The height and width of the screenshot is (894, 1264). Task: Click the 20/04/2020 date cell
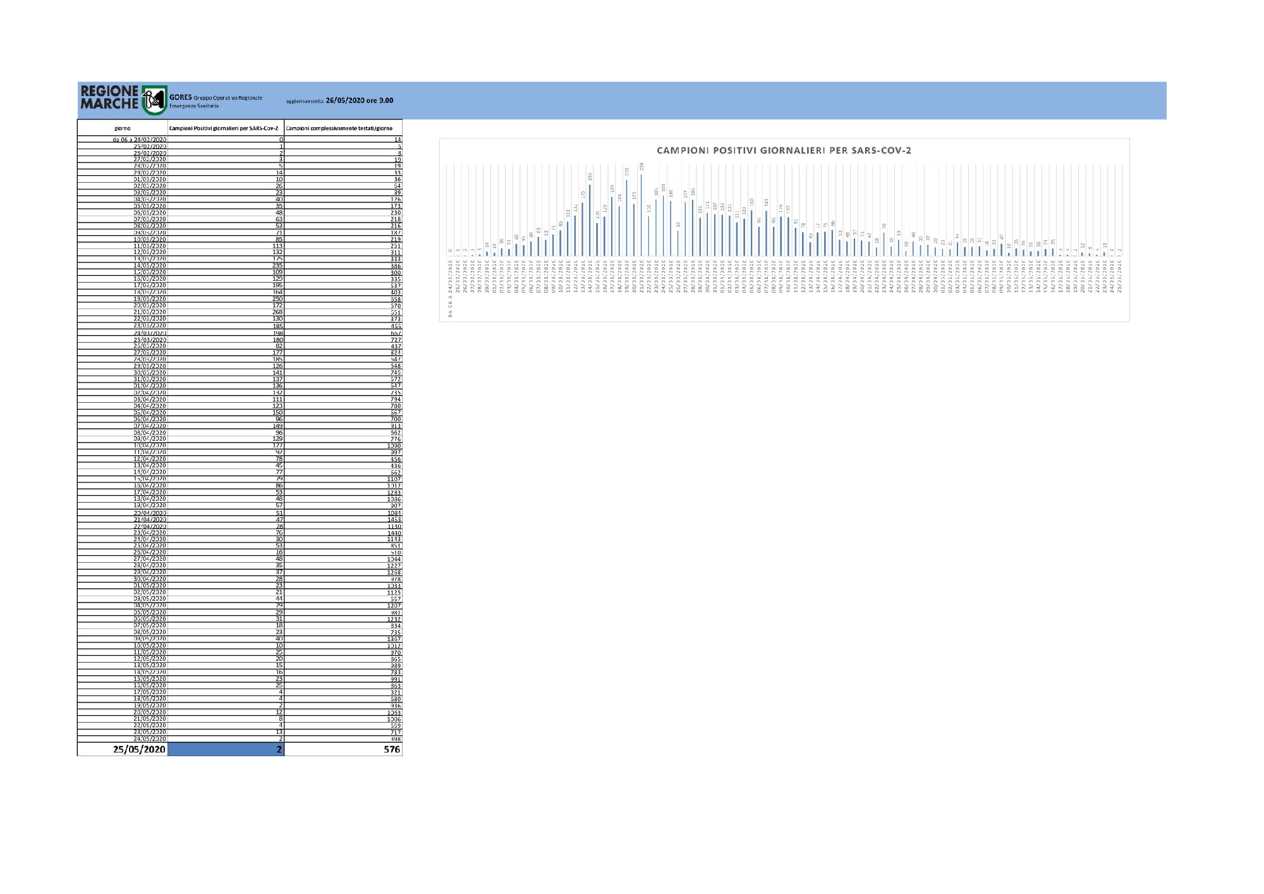pos(150,513)
